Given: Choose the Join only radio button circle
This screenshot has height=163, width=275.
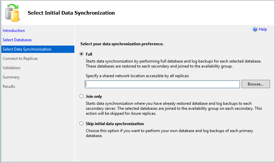Looking at the screenshot, I should point(81,96).
